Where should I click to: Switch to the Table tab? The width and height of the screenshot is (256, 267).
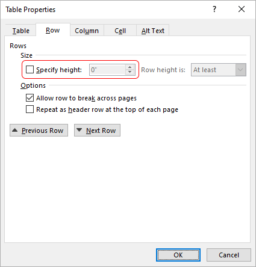click(20, 31)
